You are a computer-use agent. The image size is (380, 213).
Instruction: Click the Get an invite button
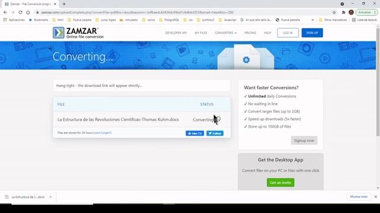pos(281,183)
